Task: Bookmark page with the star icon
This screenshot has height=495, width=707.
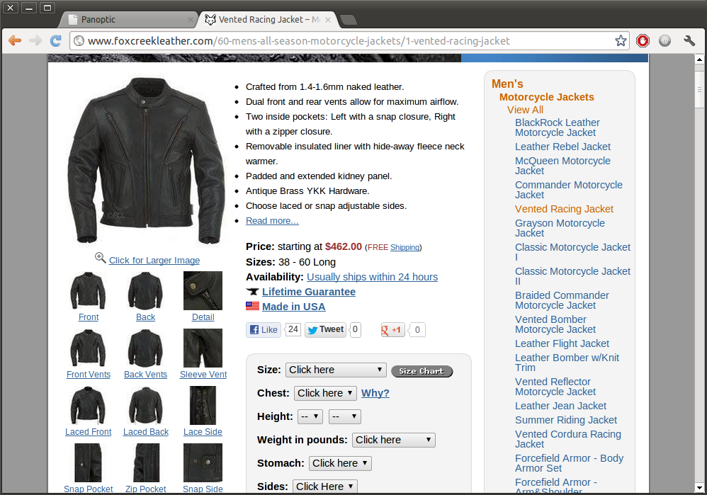Action: pyautogui.click(x=621, y=40)
